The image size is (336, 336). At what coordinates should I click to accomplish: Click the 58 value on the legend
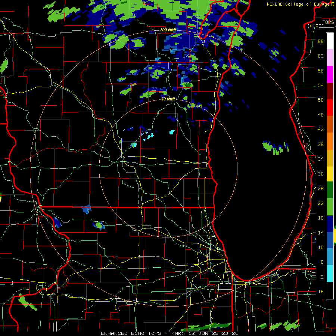coord(321,71)
